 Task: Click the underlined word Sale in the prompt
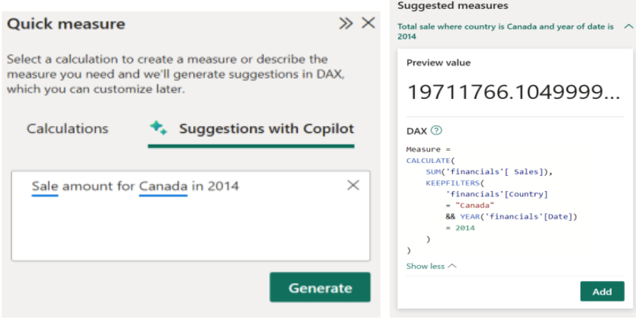pyautogui.click(x=45, y=186)
